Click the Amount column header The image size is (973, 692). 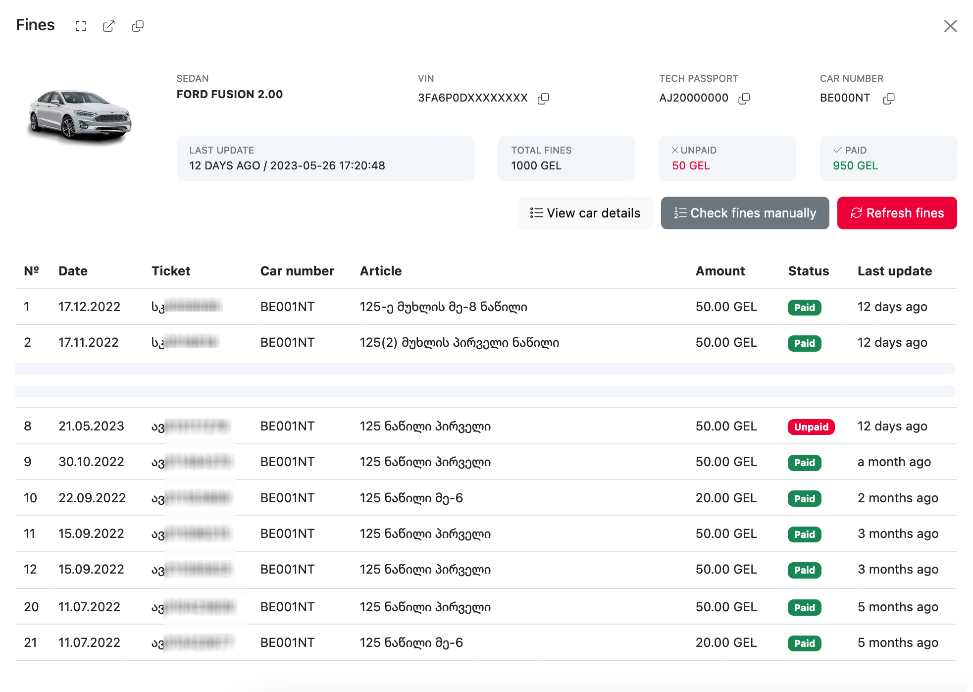pos(720,271)
